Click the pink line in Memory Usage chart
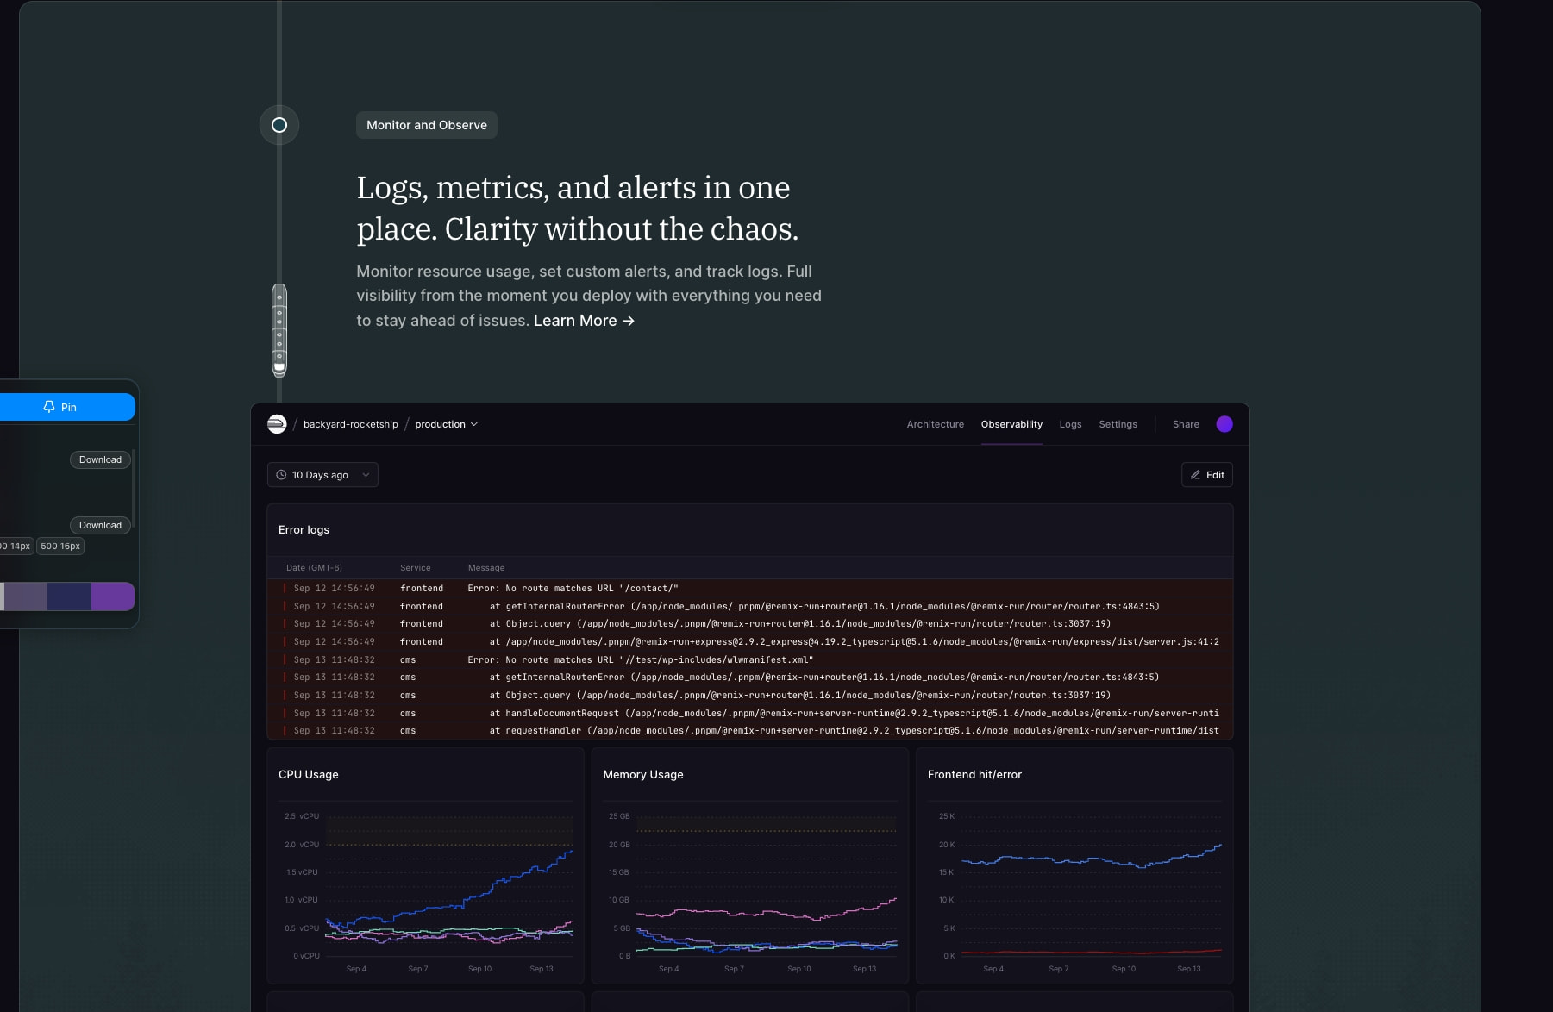 coord(767,912)
